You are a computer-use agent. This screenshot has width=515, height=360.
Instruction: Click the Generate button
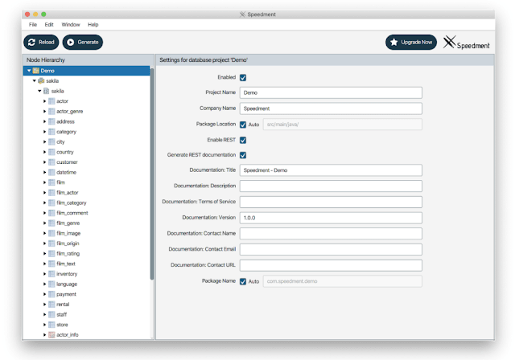tap(82, 43)
